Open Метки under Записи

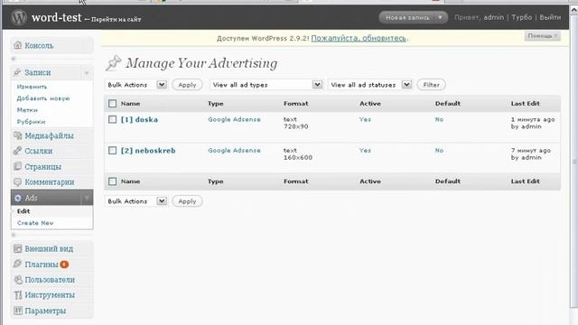(x=27, y=110)
